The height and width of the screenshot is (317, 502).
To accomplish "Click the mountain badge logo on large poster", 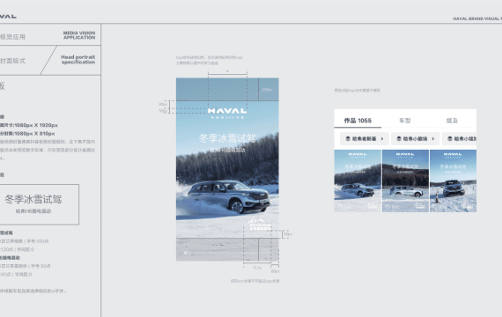I will (260, 224).
